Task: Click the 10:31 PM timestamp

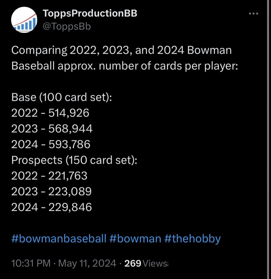Action: 31,263
